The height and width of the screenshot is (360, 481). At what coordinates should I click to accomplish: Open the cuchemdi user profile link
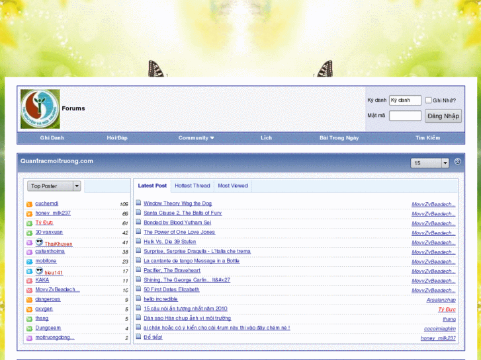[46, 203]
